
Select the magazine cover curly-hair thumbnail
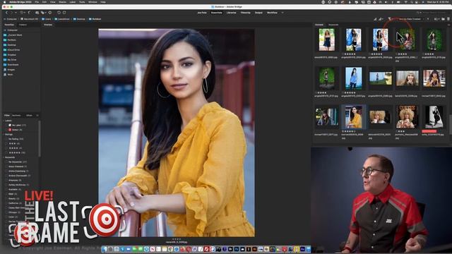pyautogui.click(x=407, y=116)
